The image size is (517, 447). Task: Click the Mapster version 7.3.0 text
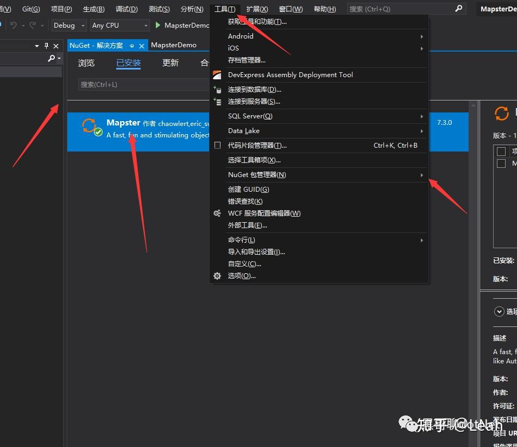[x=444, y=123]
